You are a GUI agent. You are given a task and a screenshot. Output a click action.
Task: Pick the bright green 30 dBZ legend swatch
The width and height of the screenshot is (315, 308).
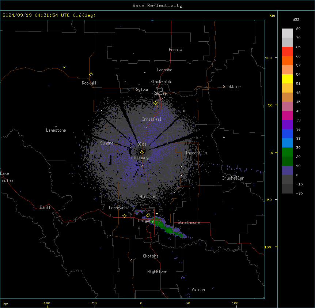(287, 152)
